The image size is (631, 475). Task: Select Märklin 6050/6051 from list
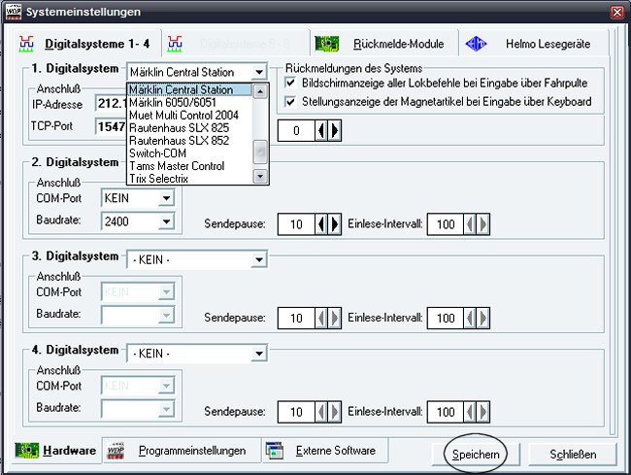point(189,102)
